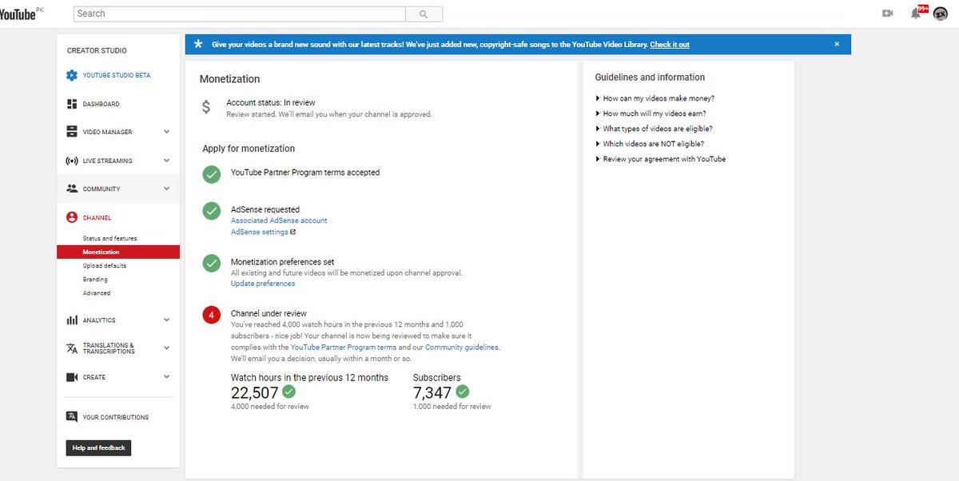Click the green check next to 22,507
Screen dimensions: 959x481
coord(288,392)
